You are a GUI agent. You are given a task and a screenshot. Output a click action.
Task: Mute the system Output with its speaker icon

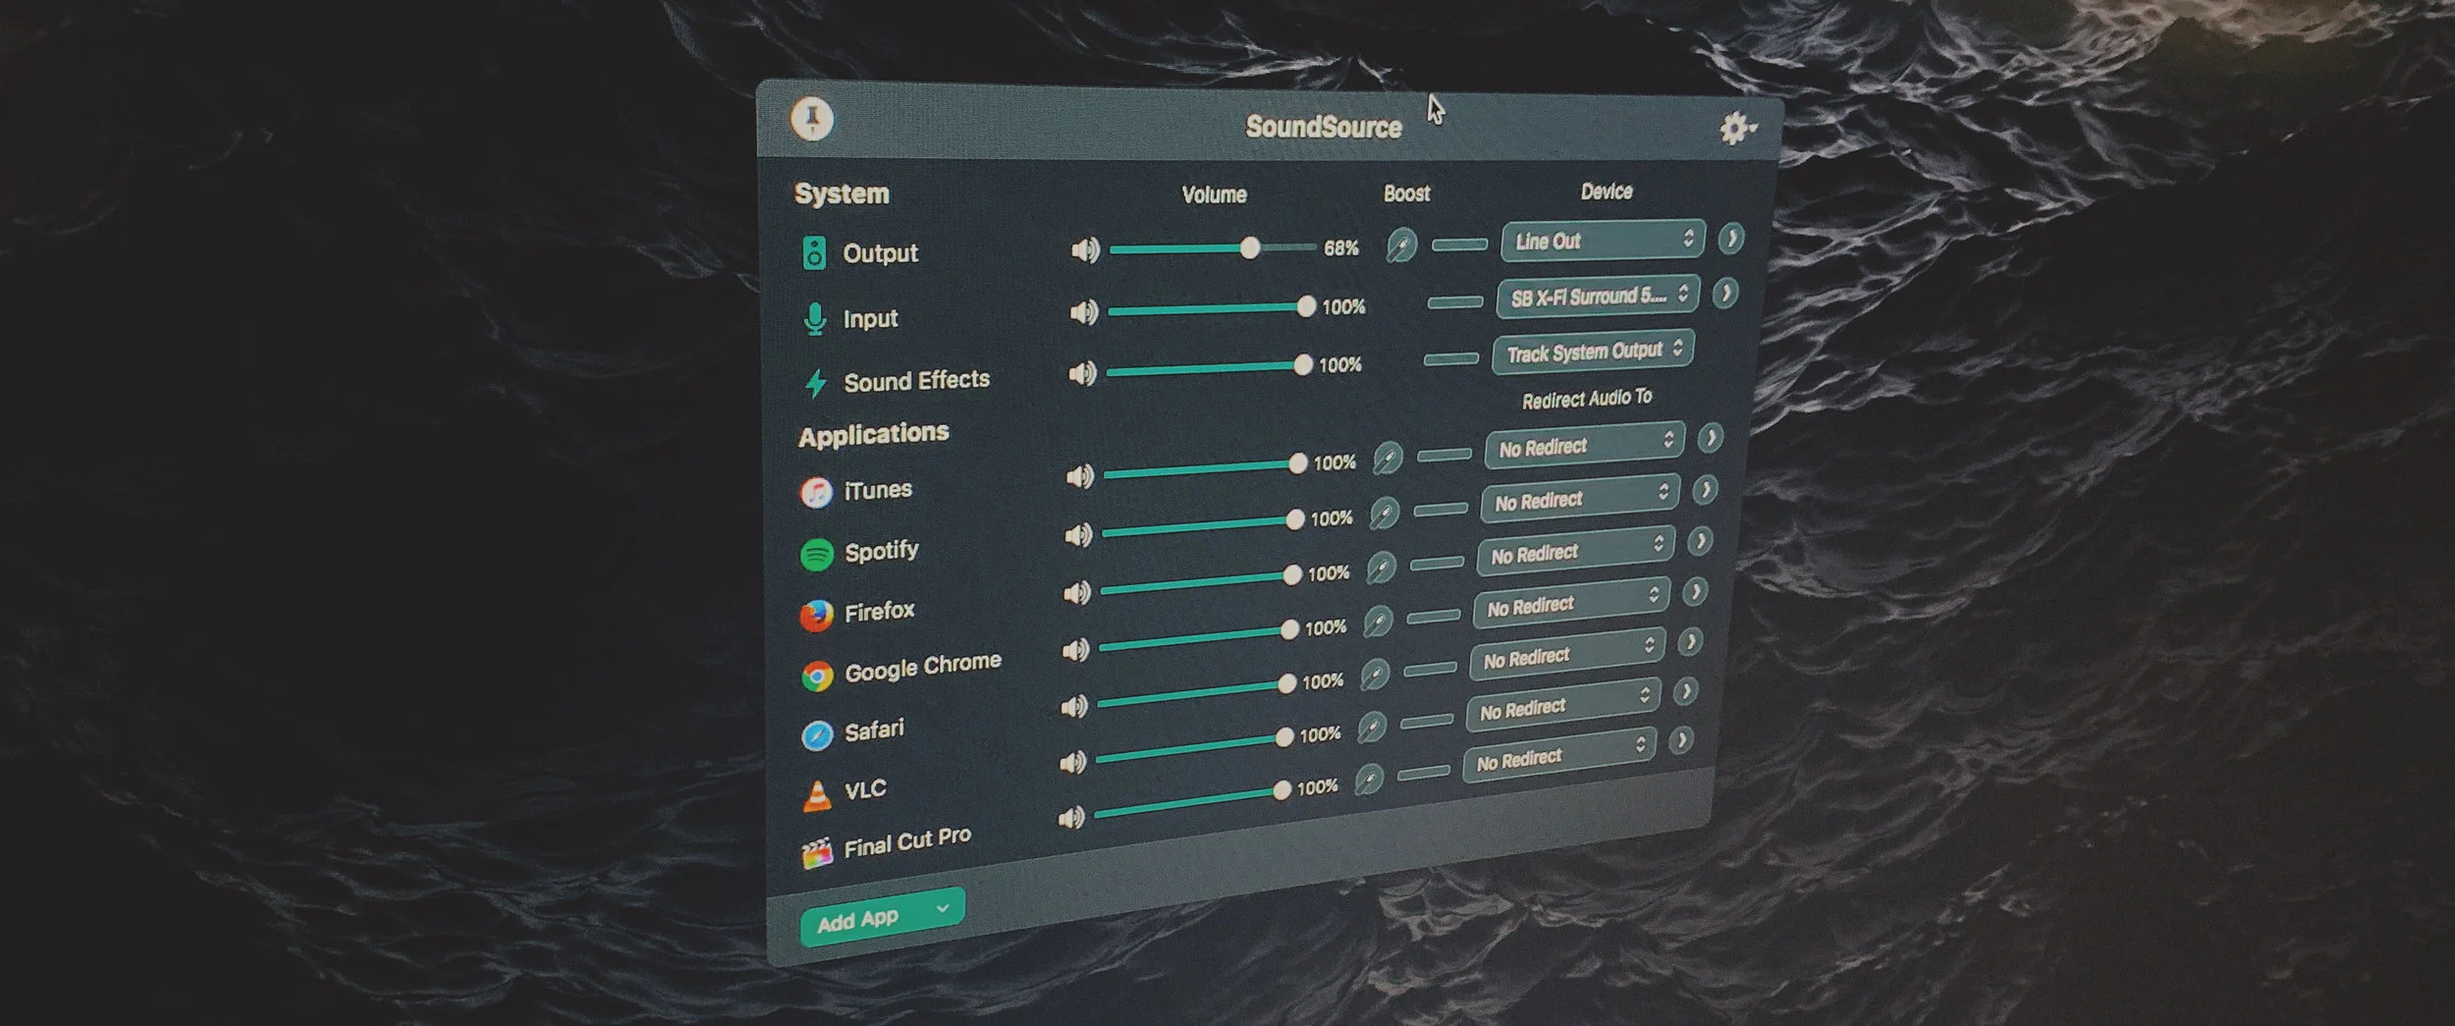1085,250
